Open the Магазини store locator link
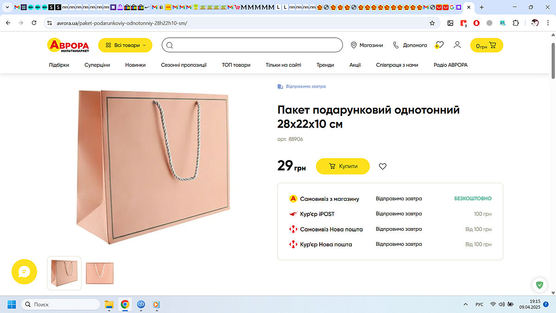This screenshot has height=313, width=556. pyautogui.click(x=366, y=45)
